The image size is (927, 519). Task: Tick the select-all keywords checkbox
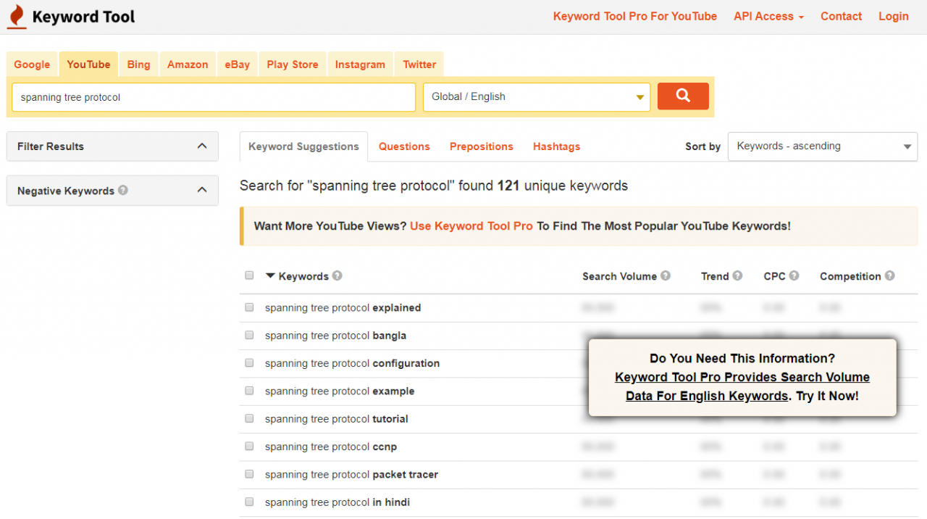point(250,275)
